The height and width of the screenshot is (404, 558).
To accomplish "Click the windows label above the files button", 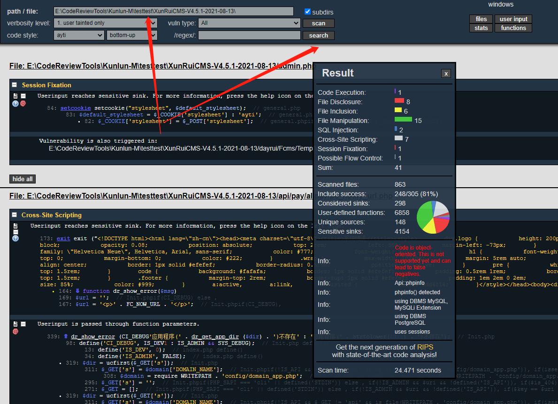I will click(501, 4).
